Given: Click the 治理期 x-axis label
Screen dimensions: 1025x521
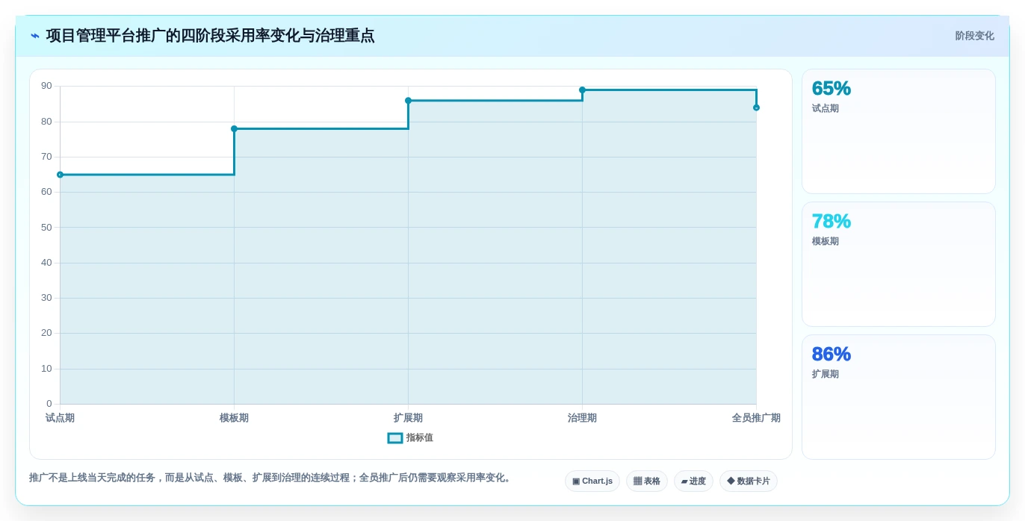Looking at the screenshot, I should pyautogui.click(x=582, y=418).
